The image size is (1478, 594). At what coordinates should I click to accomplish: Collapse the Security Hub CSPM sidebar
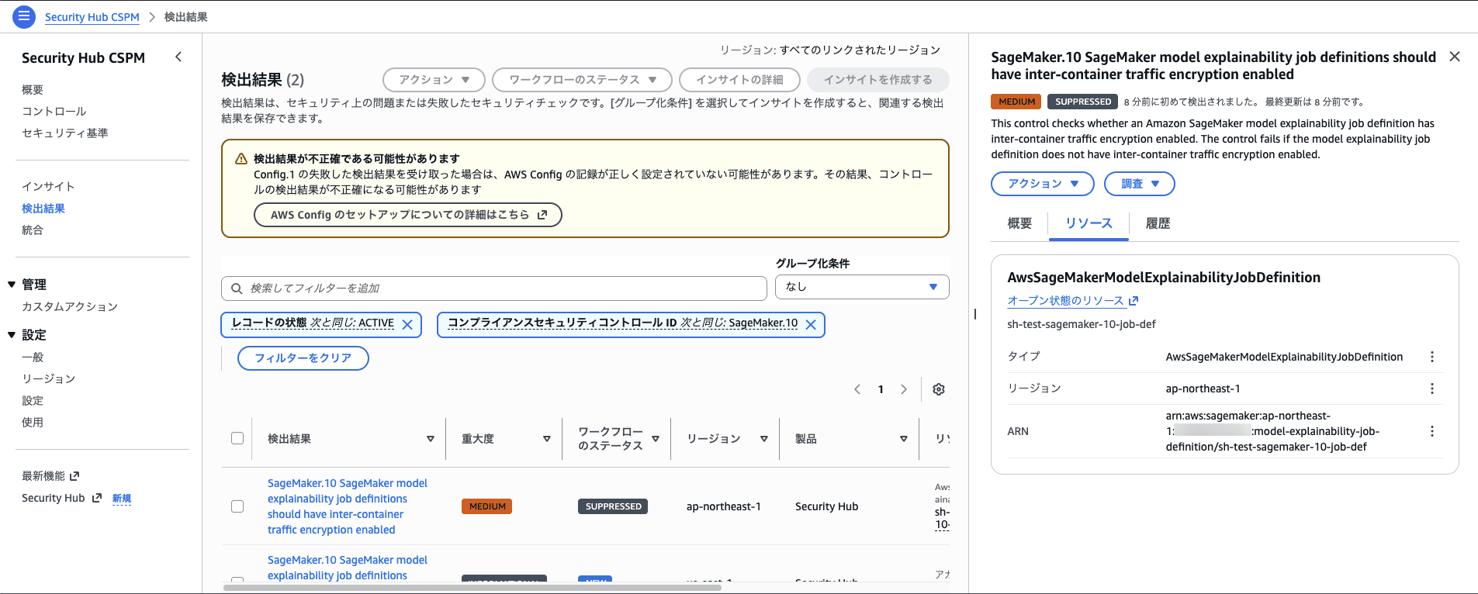(x=178, y=57)
